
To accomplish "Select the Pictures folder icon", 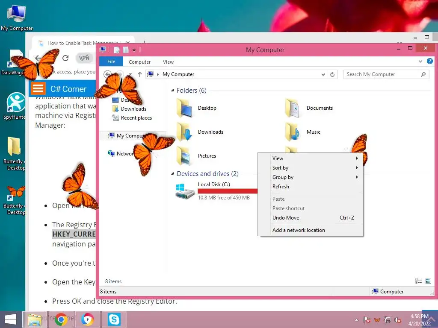I will tap(184, 155).
